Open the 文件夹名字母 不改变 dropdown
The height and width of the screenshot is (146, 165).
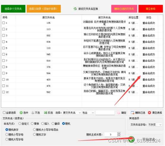[x=155, y=125]
